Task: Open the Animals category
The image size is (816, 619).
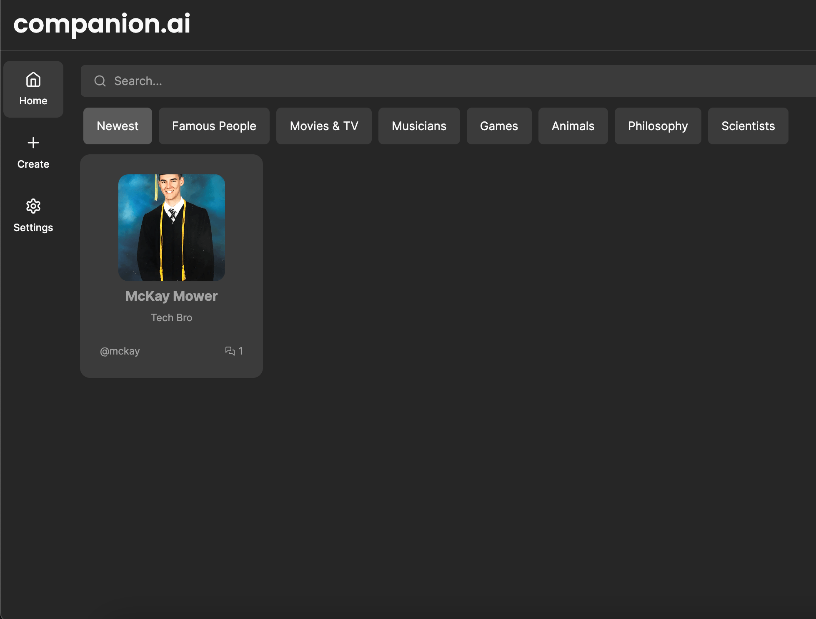Action: click(x=573, y=126)
